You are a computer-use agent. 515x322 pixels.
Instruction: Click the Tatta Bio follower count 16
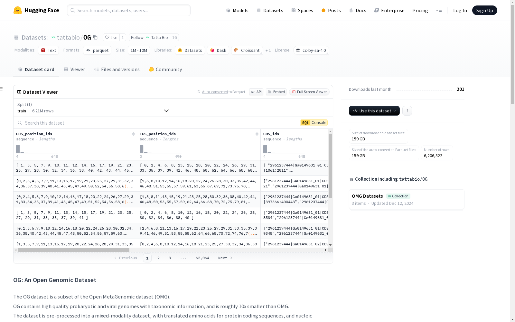174,37
